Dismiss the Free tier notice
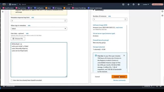The width and height of the screenshot is (164, 92). pyautogui.click(x=124, y=56)
